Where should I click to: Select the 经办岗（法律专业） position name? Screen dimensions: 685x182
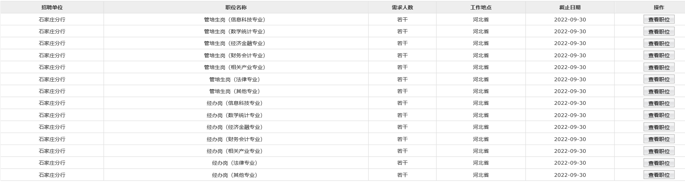pos(235,163)
